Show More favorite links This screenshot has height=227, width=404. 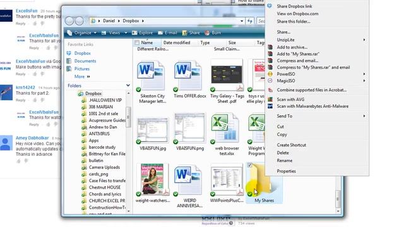point(82,76)
